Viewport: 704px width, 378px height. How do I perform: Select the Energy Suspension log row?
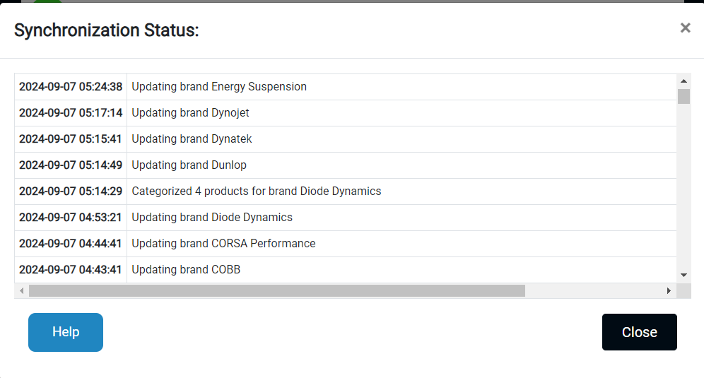coord(219,87)
